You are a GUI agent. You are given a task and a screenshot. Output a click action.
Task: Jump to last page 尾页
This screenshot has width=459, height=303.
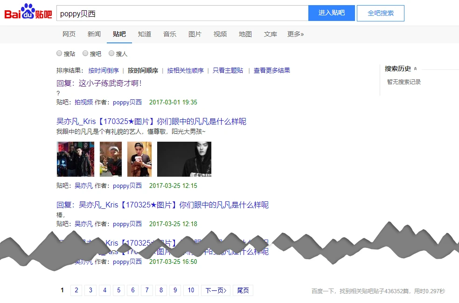243,290
